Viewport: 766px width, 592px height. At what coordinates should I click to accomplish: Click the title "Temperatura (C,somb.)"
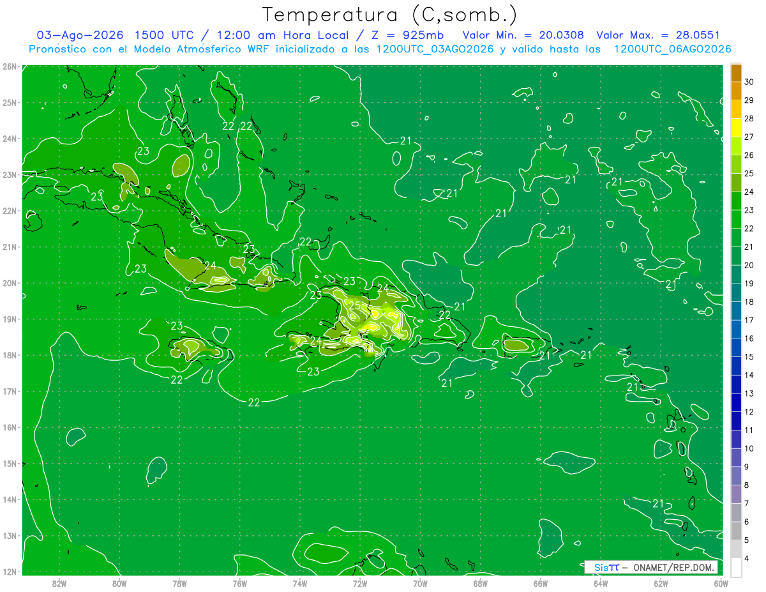pos(390,15)
